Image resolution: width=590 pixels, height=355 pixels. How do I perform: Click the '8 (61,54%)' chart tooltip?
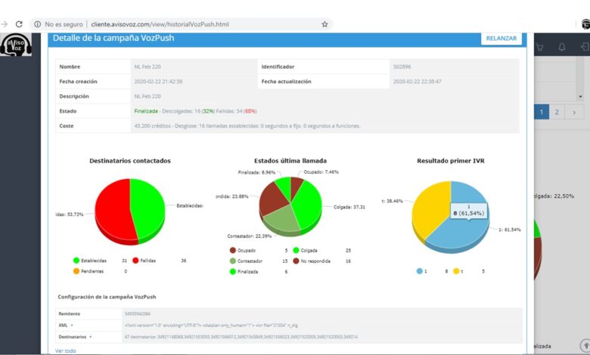coord(468,211)
